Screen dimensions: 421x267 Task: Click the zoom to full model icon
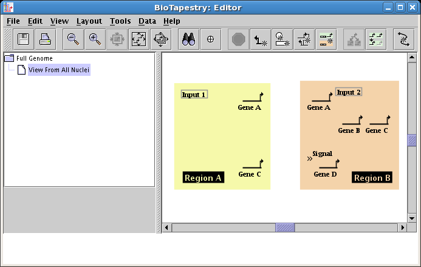(x=139, y=39)
